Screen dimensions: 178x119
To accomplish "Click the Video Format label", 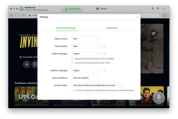I will pos(61,39).
